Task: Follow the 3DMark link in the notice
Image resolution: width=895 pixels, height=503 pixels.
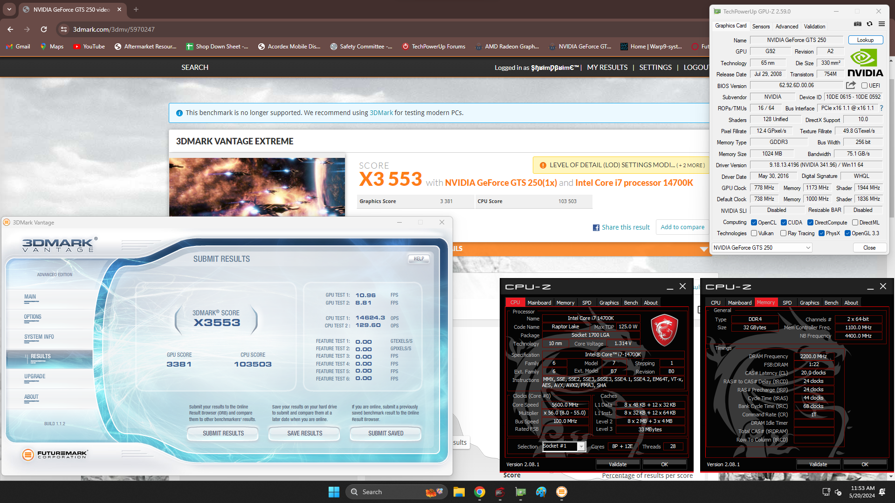Action: (x=381, y=113)
